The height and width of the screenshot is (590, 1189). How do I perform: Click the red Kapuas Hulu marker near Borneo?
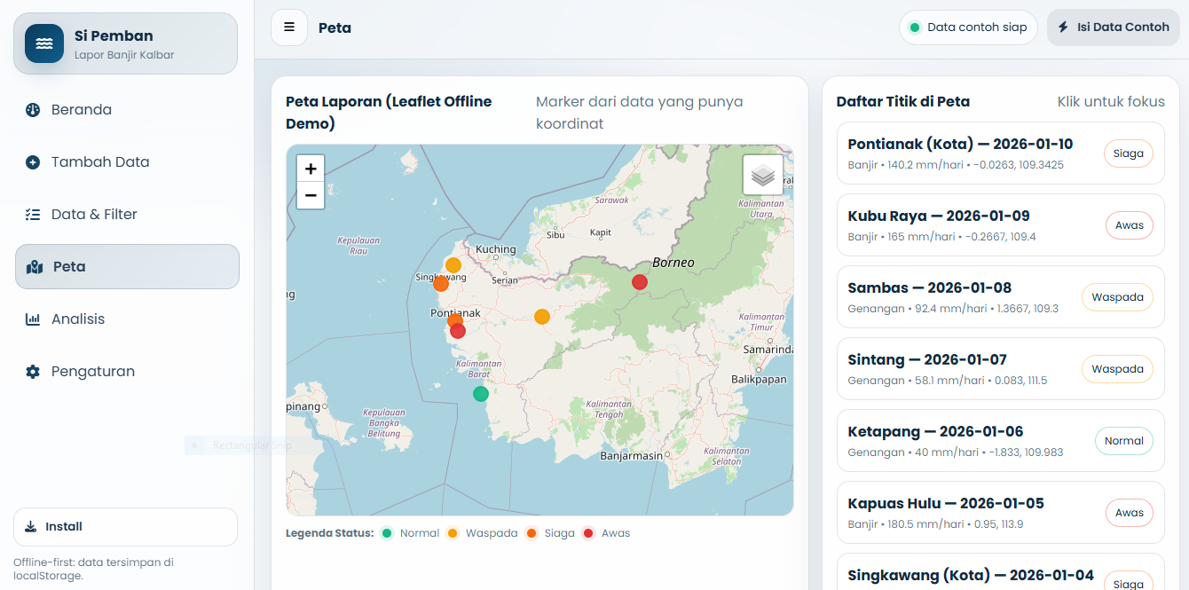point(640,282)
